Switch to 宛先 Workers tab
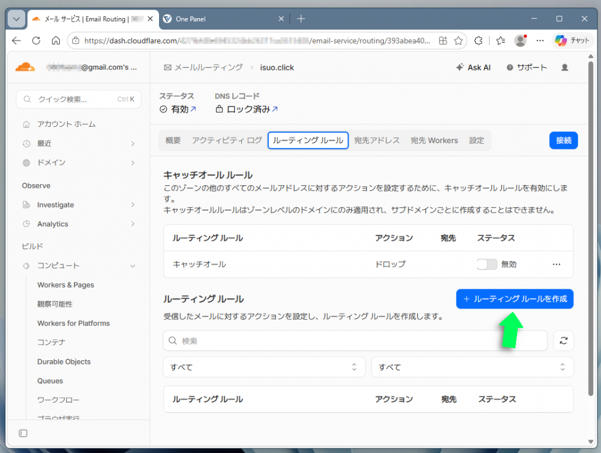This screenshot has height=453, width=601. tap(434, 140)
